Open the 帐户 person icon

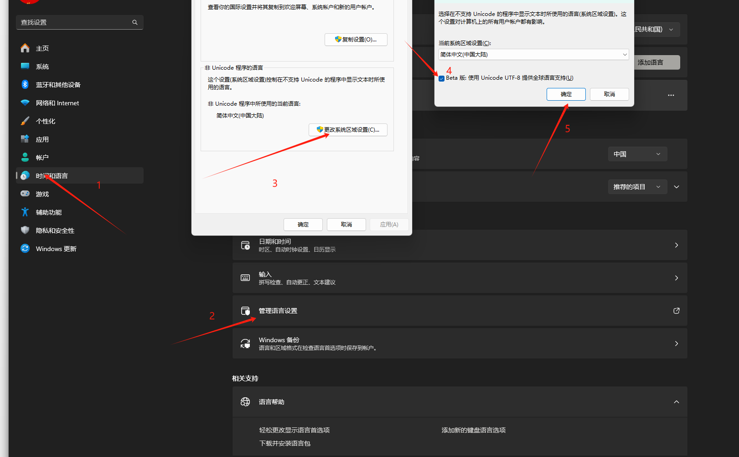25,157
